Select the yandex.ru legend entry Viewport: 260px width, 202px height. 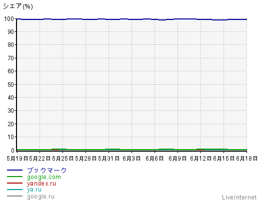(41, 184)
